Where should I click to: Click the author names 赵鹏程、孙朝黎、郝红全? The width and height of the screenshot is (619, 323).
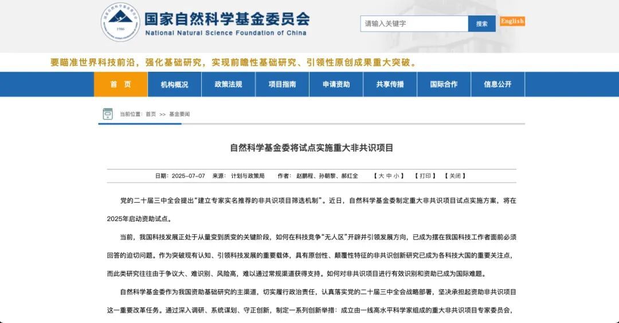327,176
